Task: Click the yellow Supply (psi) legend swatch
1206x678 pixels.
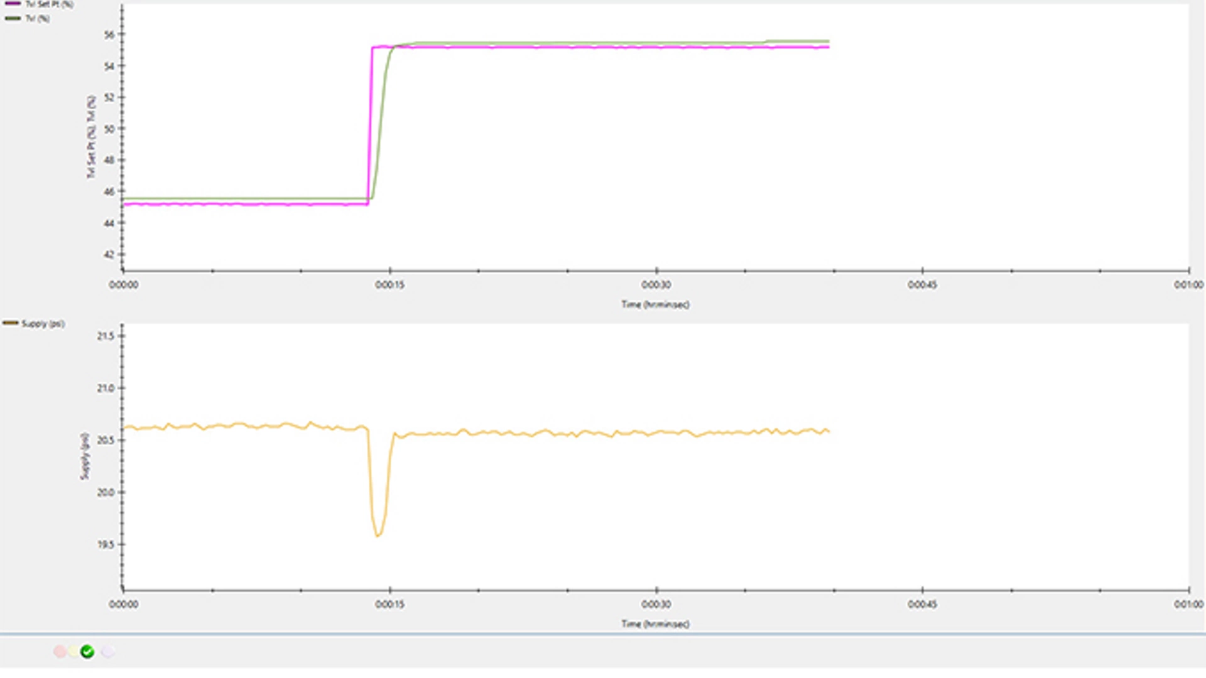Action: pyautogui.click(x=11, y=323)
